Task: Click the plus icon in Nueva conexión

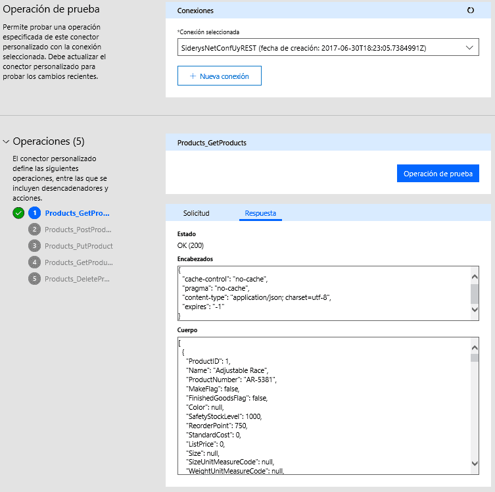Action: (193, 76)
